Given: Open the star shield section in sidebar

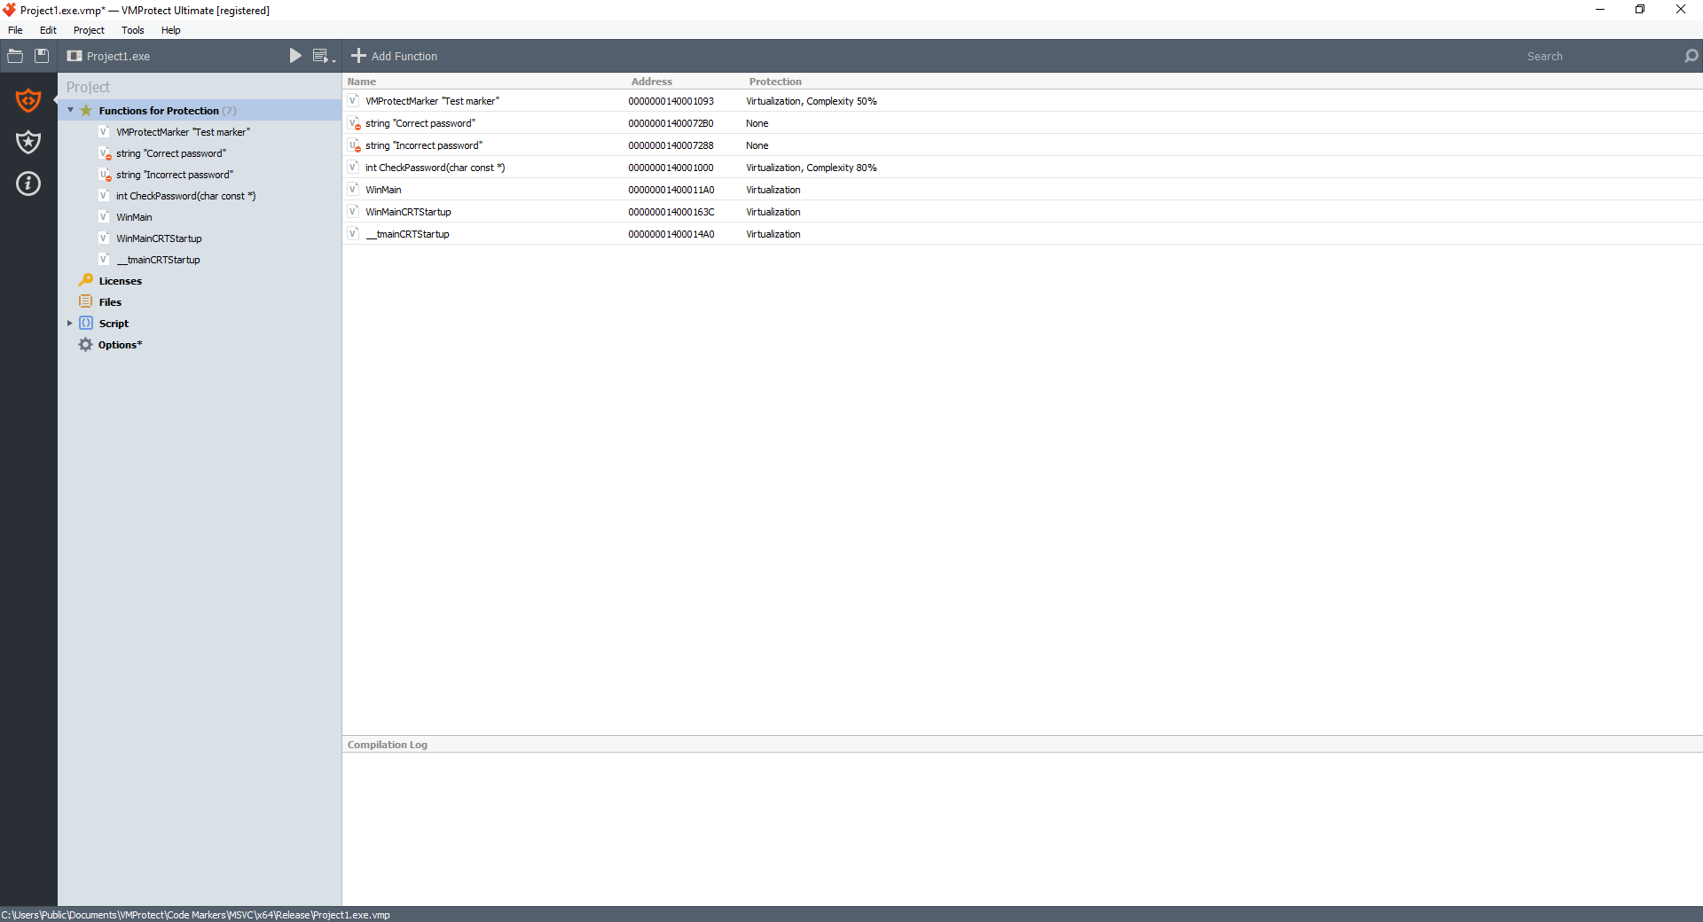Looking at the screenshot, I should (28, 142).
